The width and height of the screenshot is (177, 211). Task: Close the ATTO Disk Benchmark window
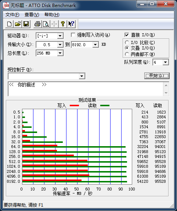[166, 4]
